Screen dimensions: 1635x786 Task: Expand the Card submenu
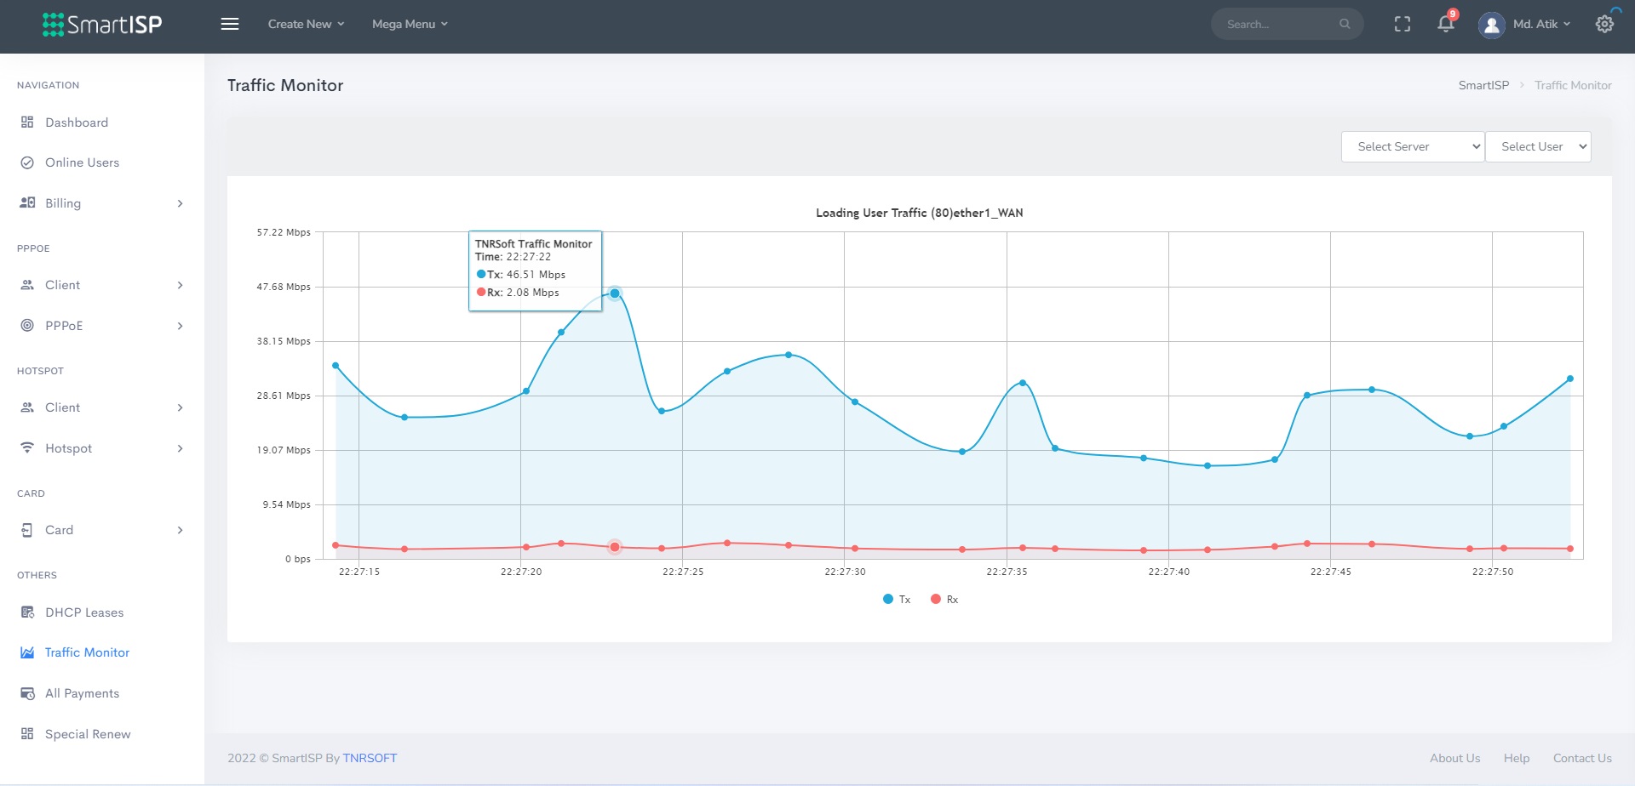click(180, 530)
